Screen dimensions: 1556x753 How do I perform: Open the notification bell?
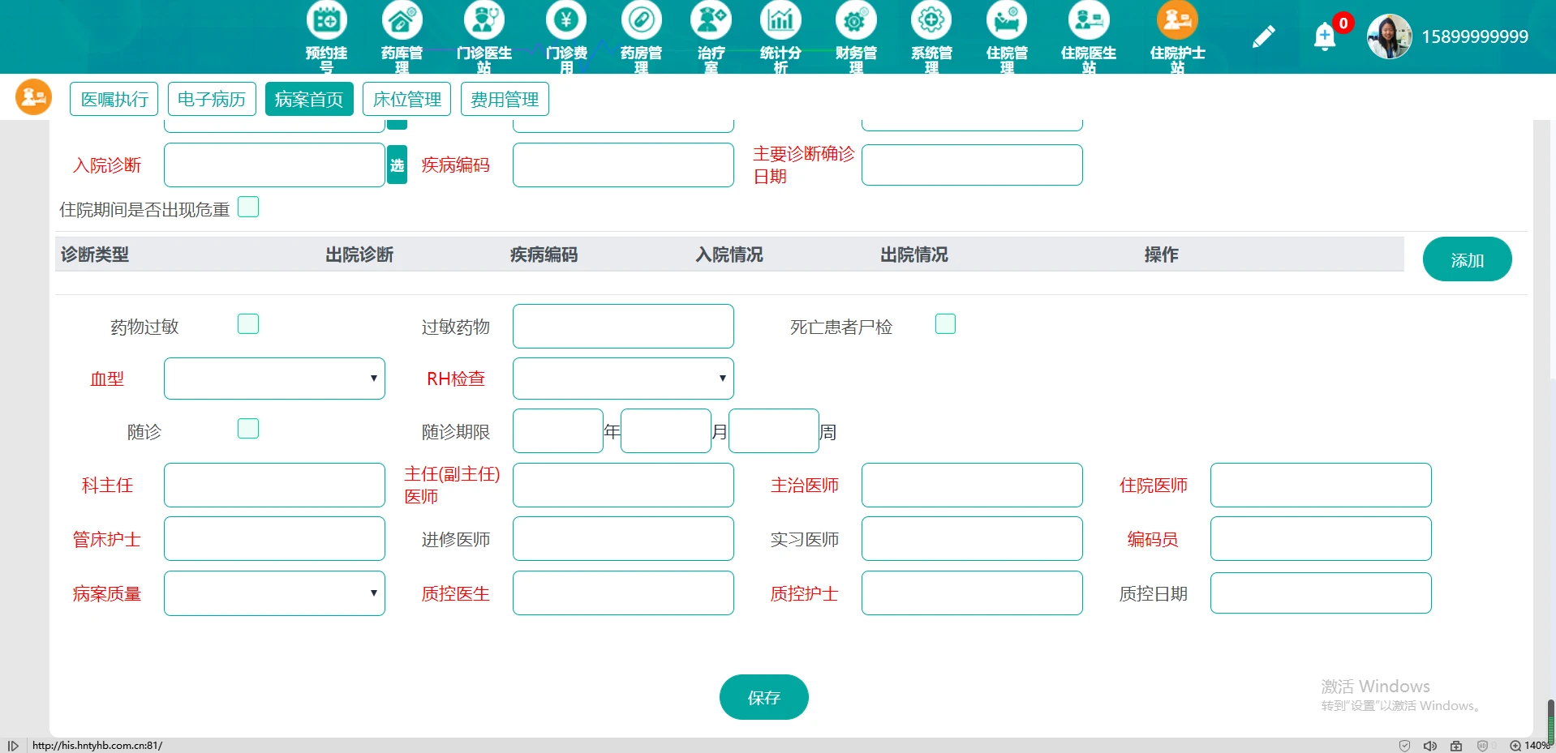[x=1324, y=36]
